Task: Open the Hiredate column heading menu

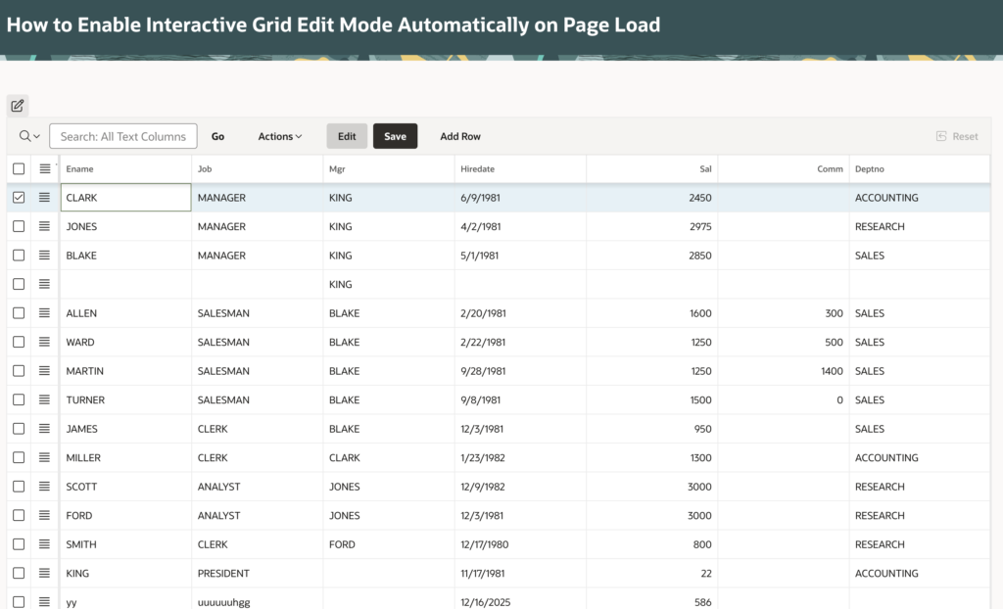Action: coord(473,168)
